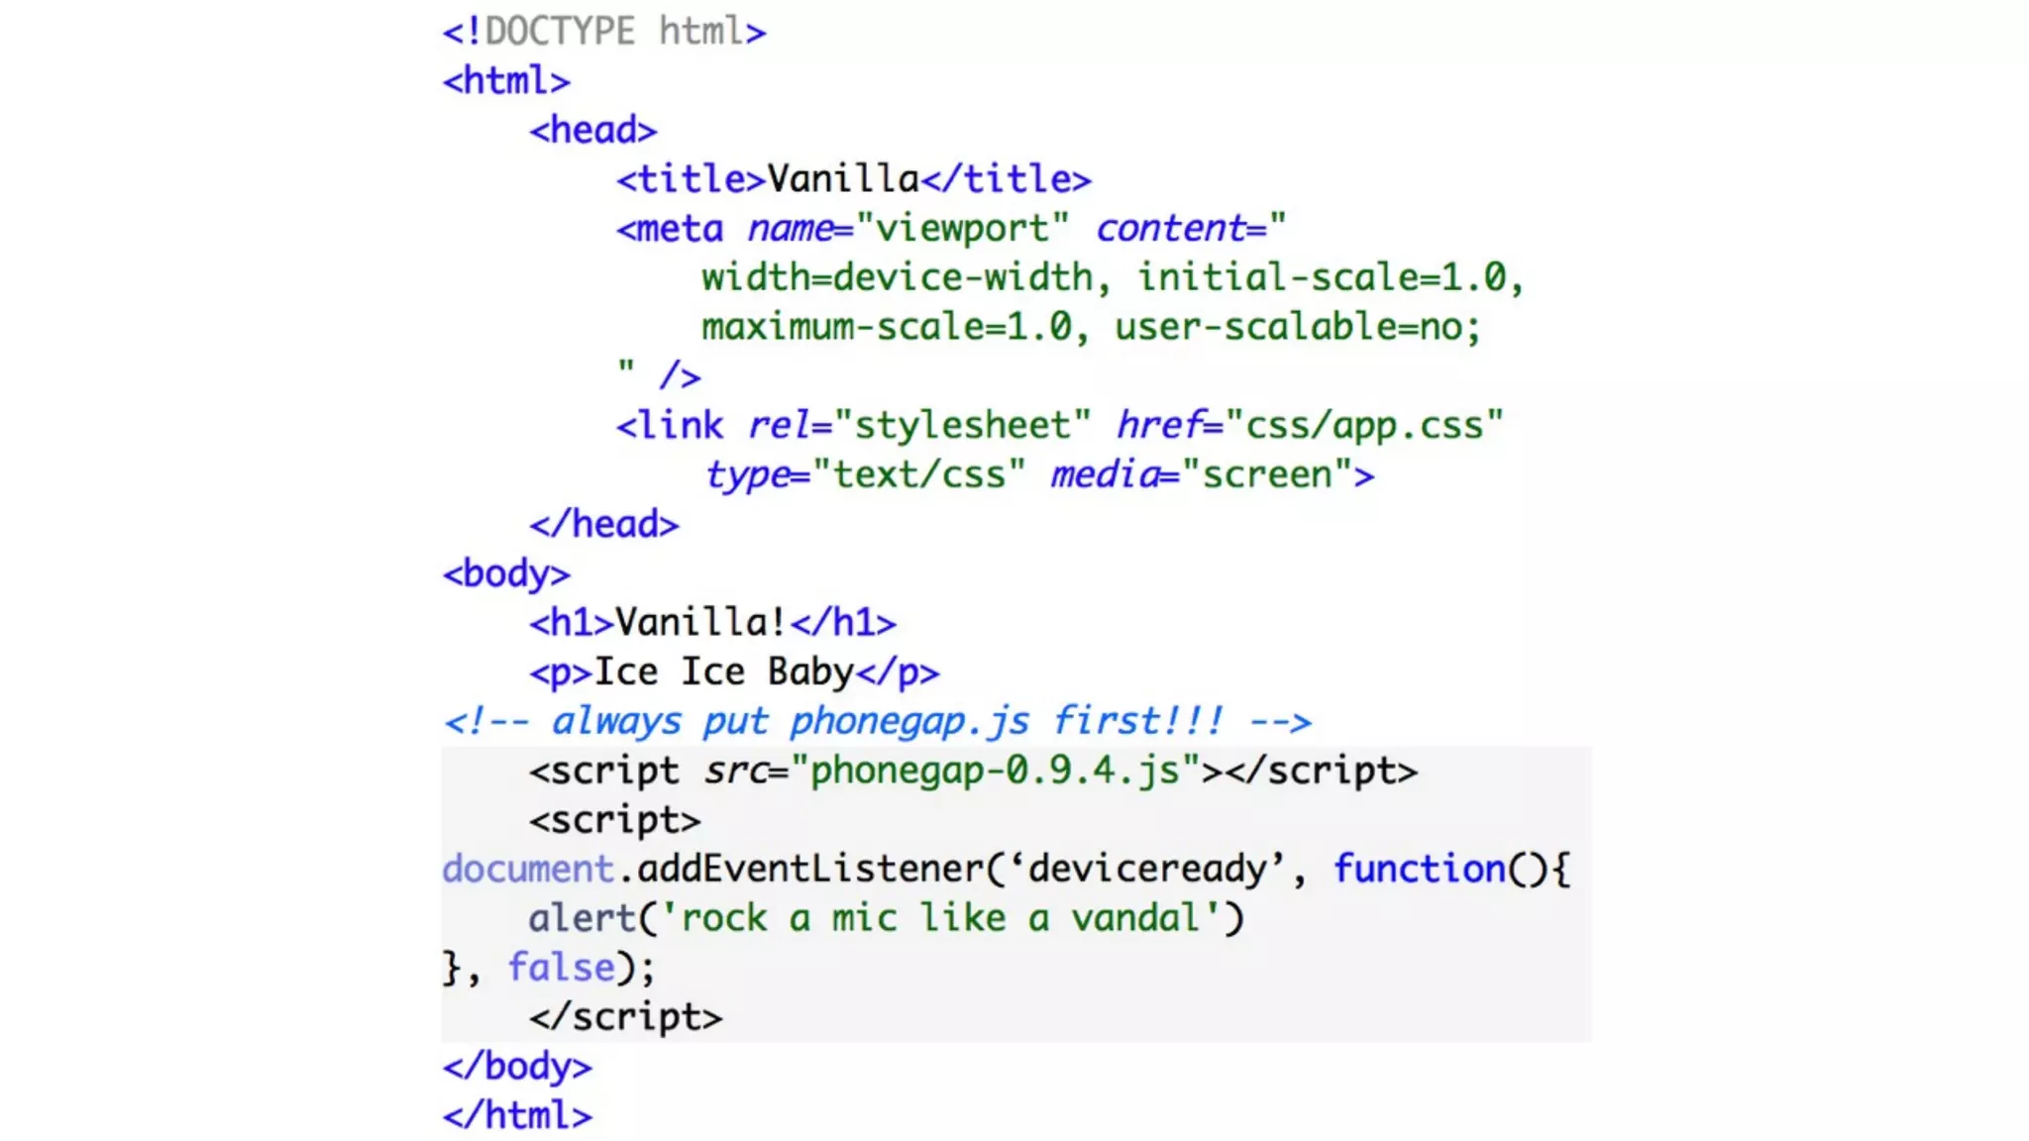Click the deviceready event string
2029x1141 pixels.
tap(1146, 870)
